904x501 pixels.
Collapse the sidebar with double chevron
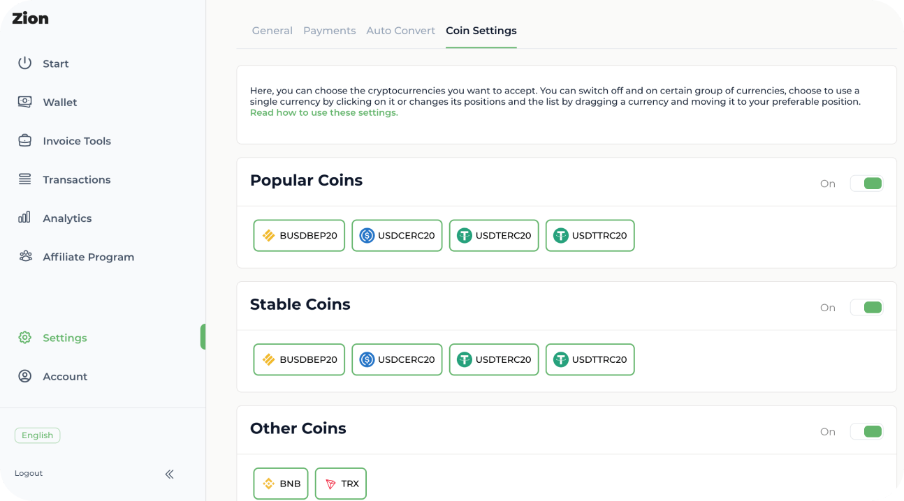click(x=169, y=474)
